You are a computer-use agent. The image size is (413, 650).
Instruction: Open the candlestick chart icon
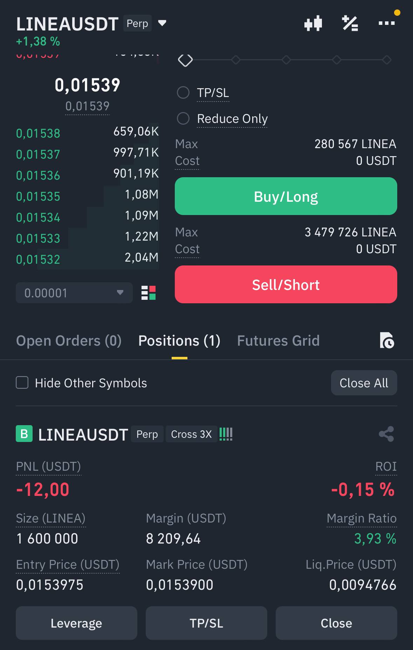(313, 23)
